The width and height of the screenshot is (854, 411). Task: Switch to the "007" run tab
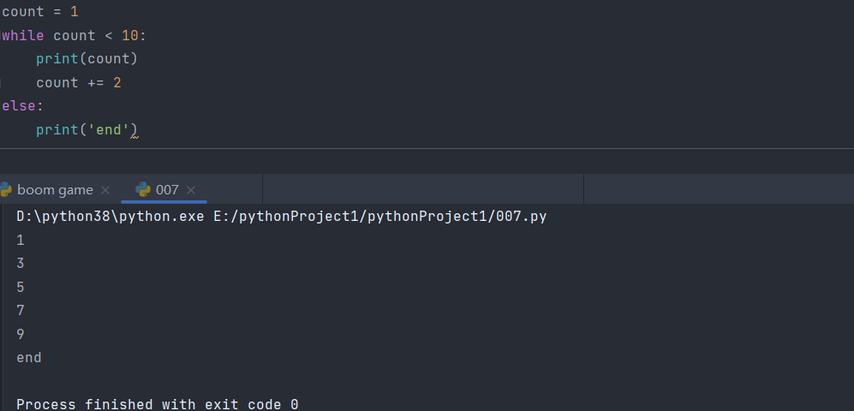tap(167, 190)
